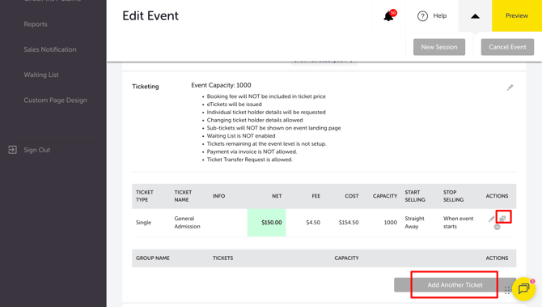The width and height of the screenshot is (542, 307).
Task: Edit the General Admission ticket
Action: pos(491,219)
